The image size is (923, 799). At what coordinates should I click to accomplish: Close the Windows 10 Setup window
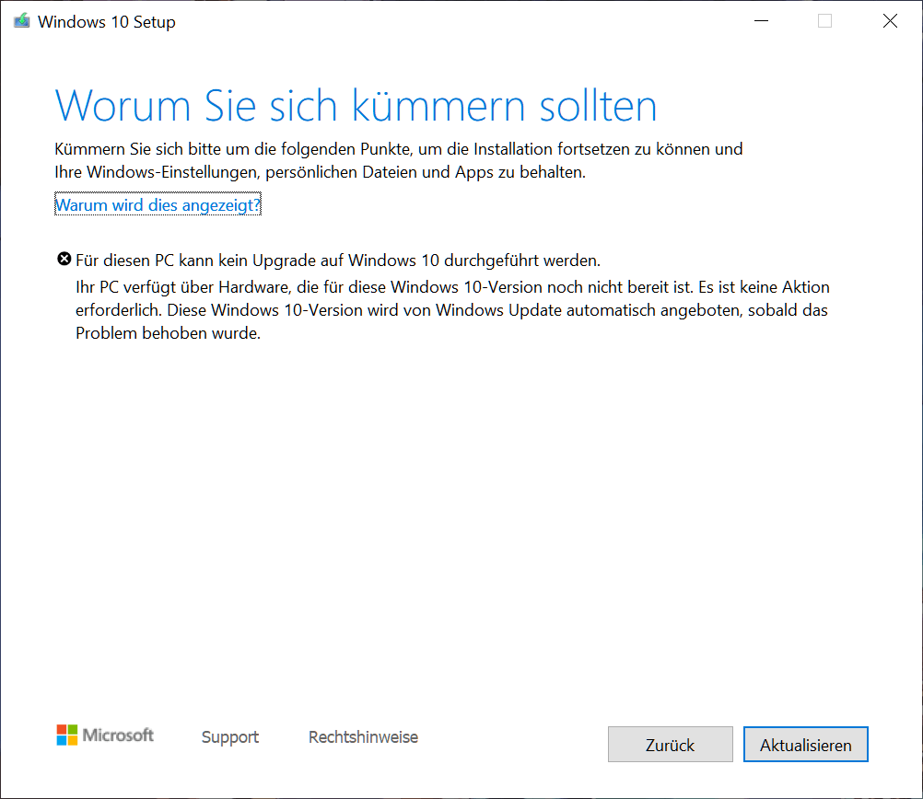889,20
